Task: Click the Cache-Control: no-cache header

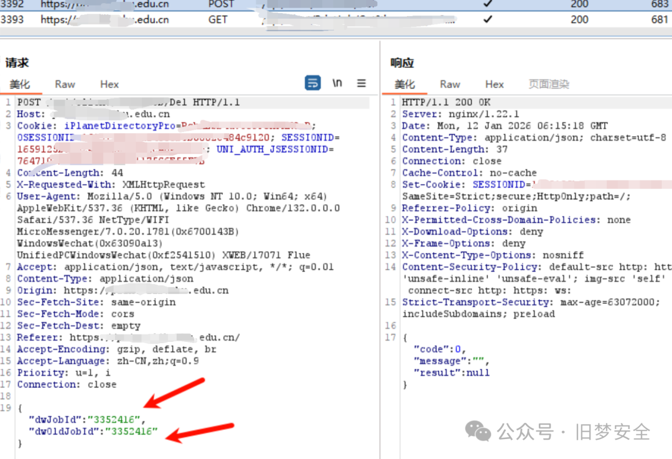Action: (x=469, y=173)
